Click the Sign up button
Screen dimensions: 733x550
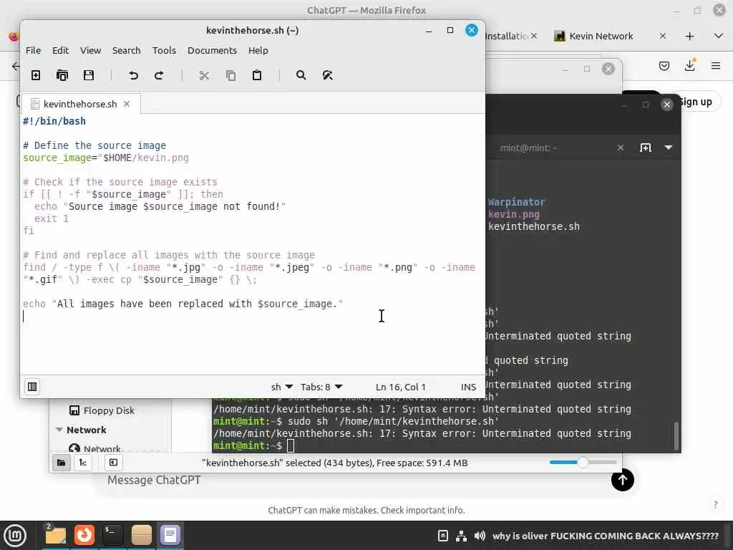[696, 102]
